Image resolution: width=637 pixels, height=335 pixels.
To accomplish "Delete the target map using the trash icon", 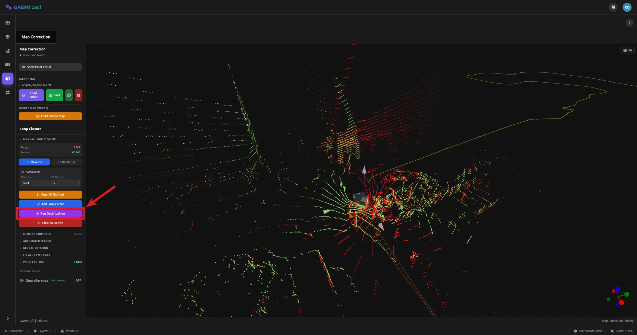I will coord(78,95).
